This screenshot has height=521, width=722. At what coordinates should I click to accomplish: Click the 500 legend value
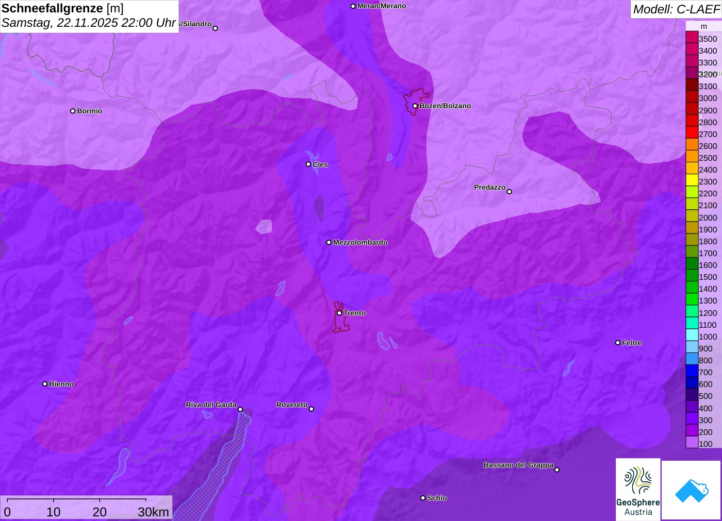tap(705, 396)
